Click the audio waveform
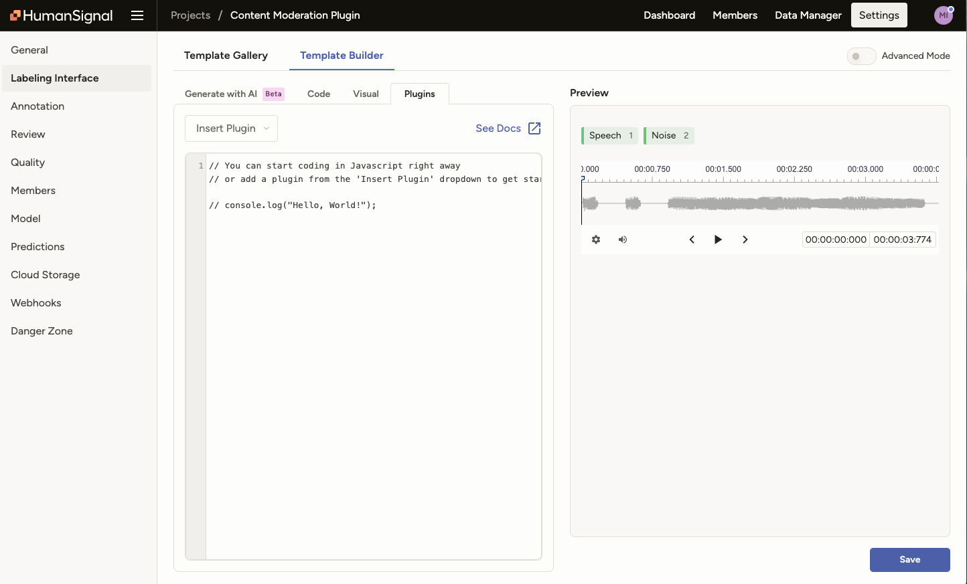The height and width of the screenshot is (584, 967). point(760,203)
